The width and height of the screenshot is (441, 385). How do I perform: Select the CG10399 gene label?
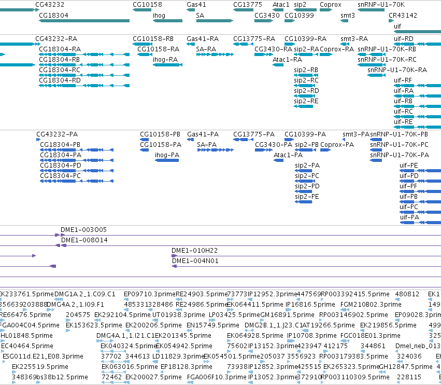299,16
